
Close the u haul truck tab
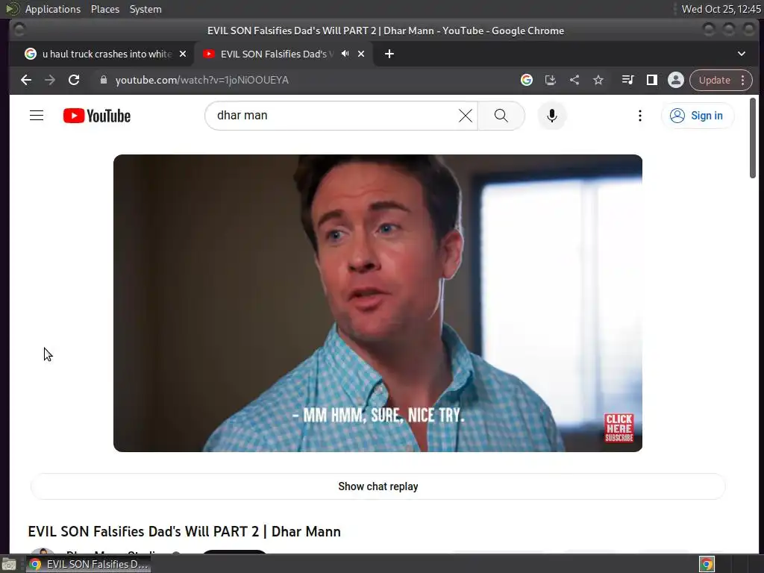tap(183, 54)
